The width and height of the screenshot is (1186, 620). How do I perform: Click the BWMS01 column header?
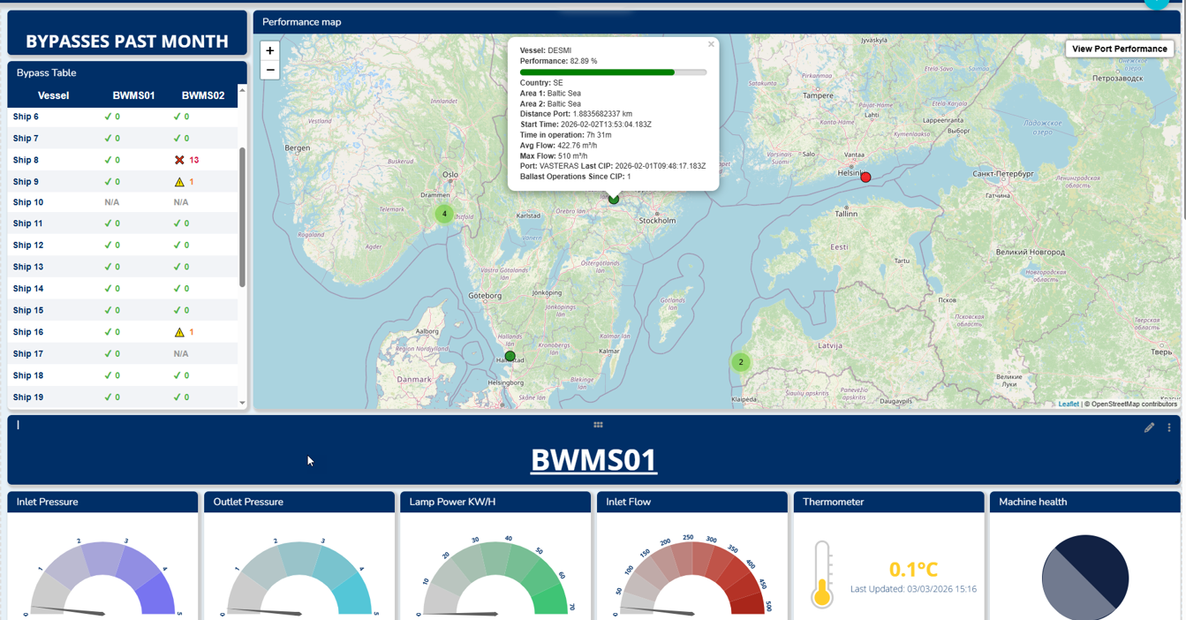click(133, 95)
